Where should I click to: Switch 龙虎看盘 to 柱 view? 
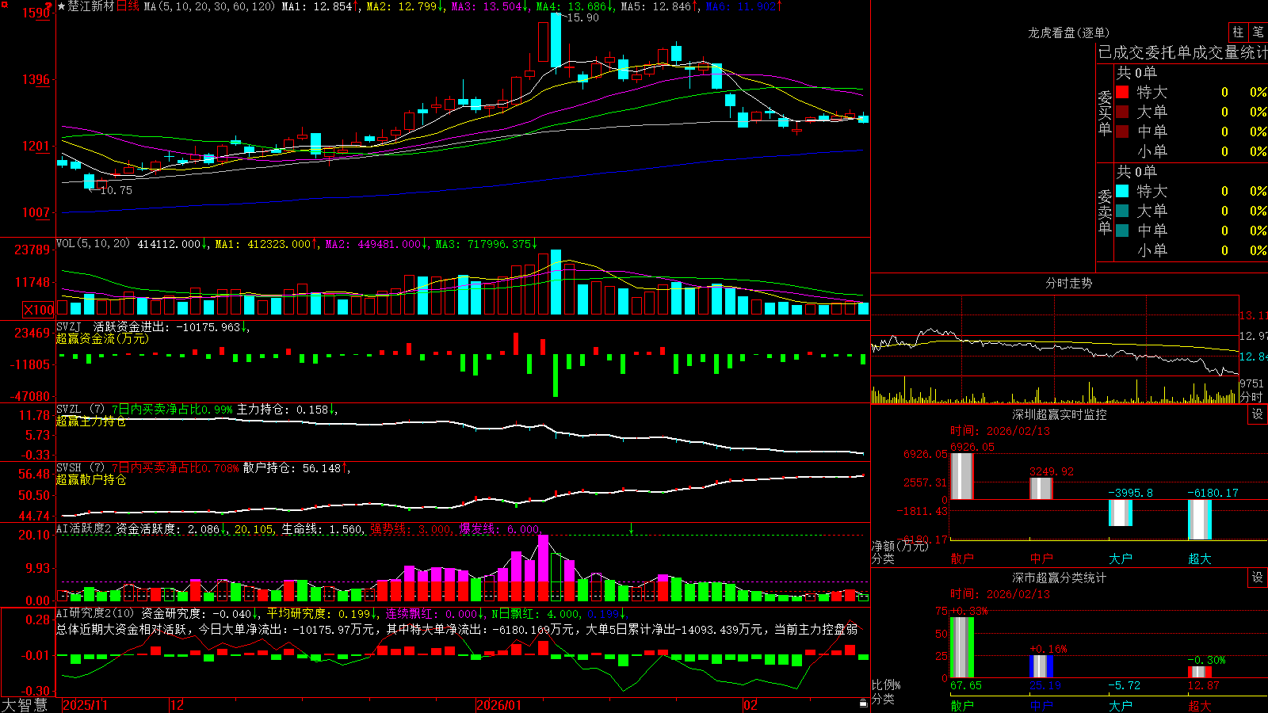[1238, 32]
